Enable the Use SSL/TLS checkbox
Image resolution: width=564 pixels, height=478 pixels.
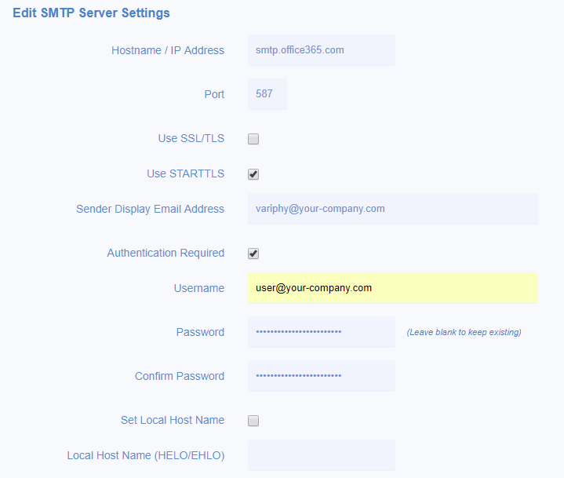click(x=253, y=139)
